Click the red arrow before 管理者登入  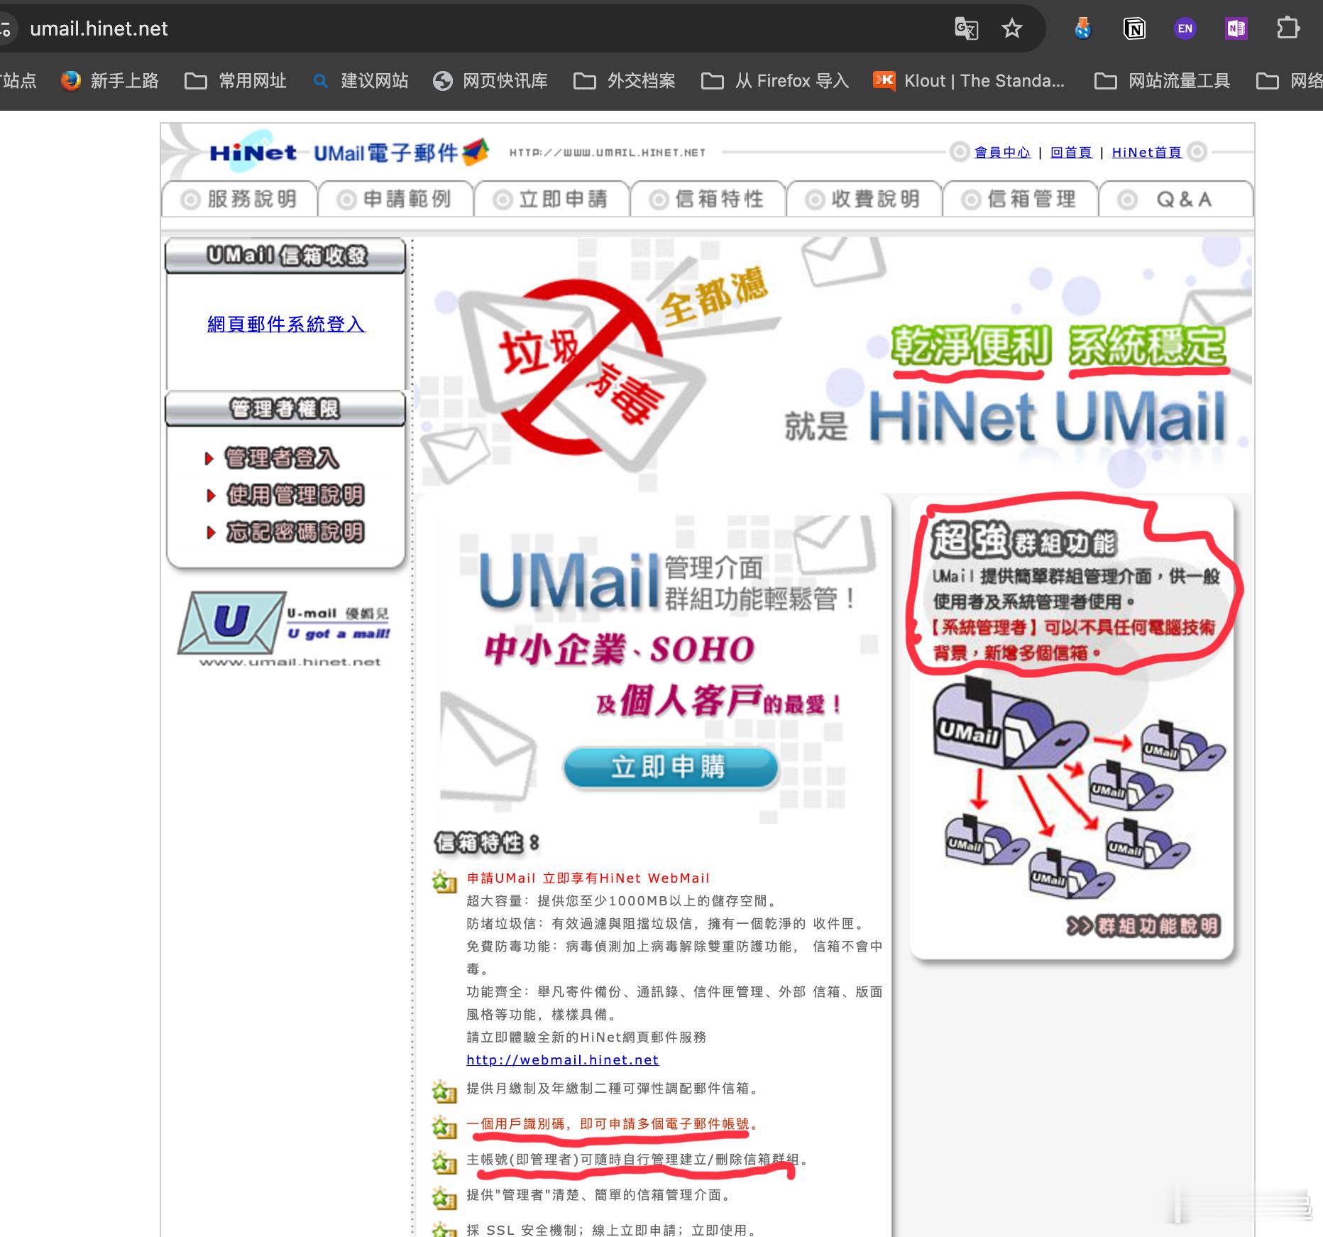[x=209, y=459]
